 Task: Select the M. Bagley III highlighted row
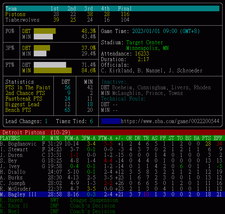point(112,195)
